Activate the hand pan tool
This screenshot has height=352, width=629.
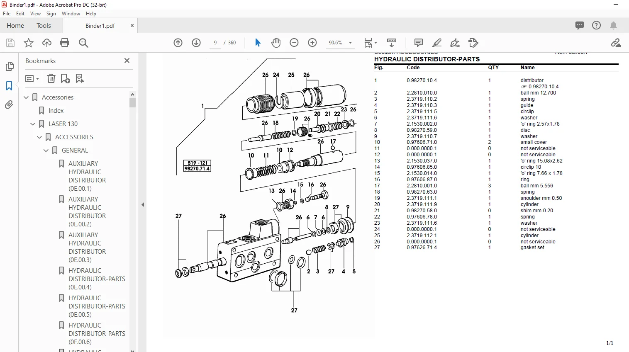(x=276, y=43)
